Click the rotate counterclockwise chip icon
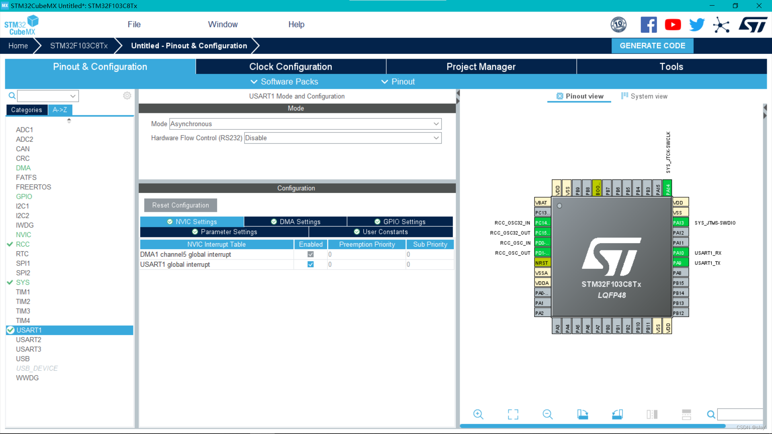Viewport: 772px width, 434px height. 617,414
